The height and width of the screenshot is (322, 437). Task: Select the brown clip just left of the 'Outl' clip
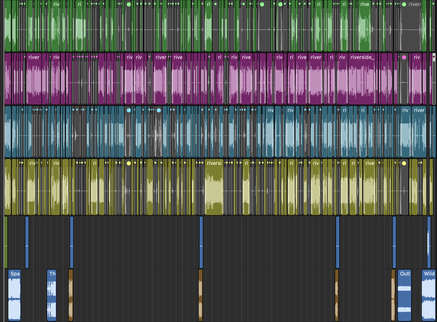pyautogui.click(x=393, y=295)
